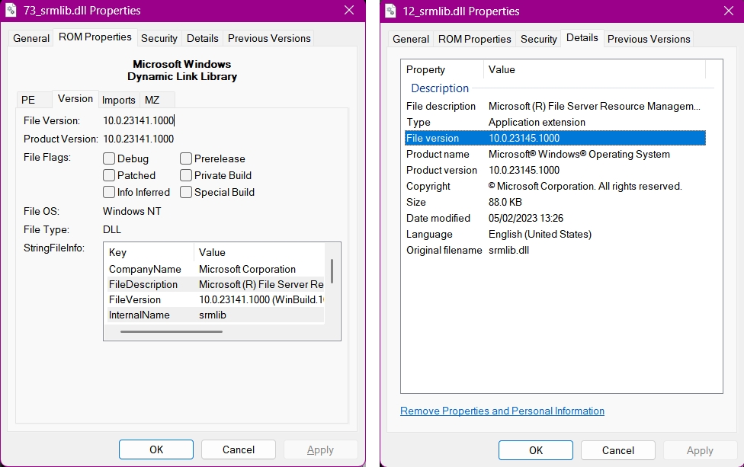Viewport: 744px width, 467px height.
Task: Switch to Security tab in 73_srmlib.dll window
Action: [159, 38]
